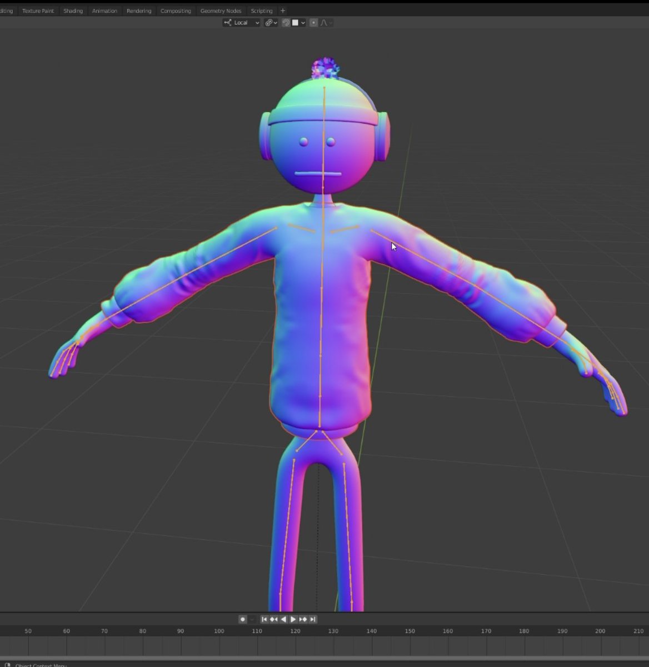
Task: Select the right headphone ear cup
Action: point(383,136)
